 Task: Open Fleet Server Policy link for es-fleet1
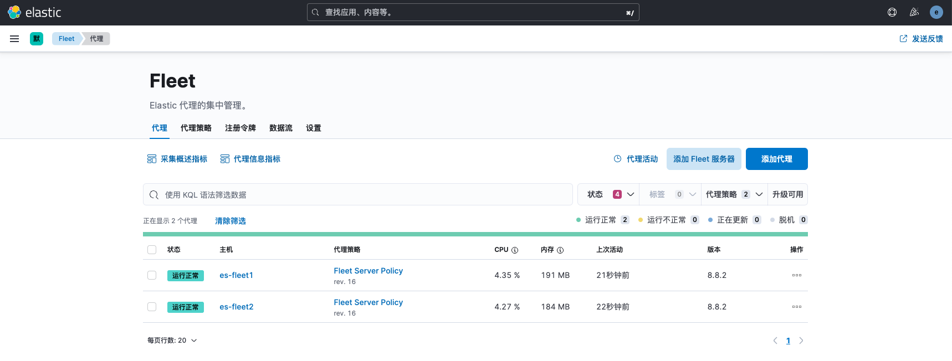(368, 271)
